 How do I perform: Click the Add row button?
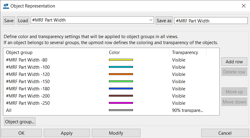click(234, 61)
